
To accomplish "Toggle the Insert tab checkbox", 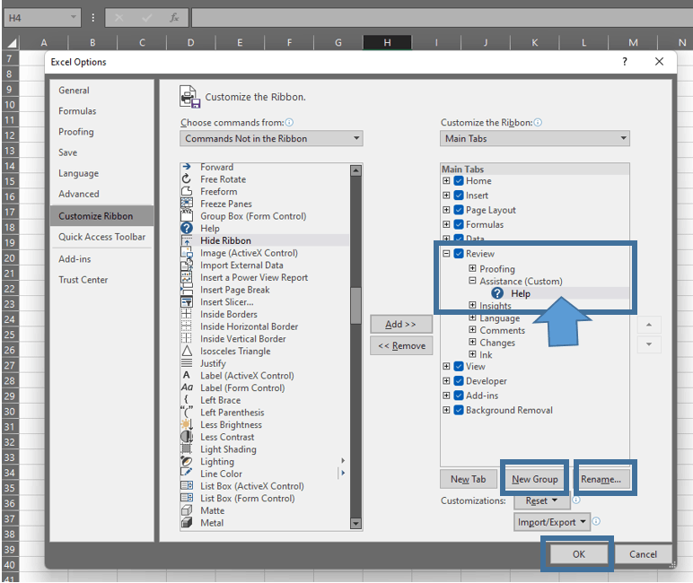I will pos(459,196).
